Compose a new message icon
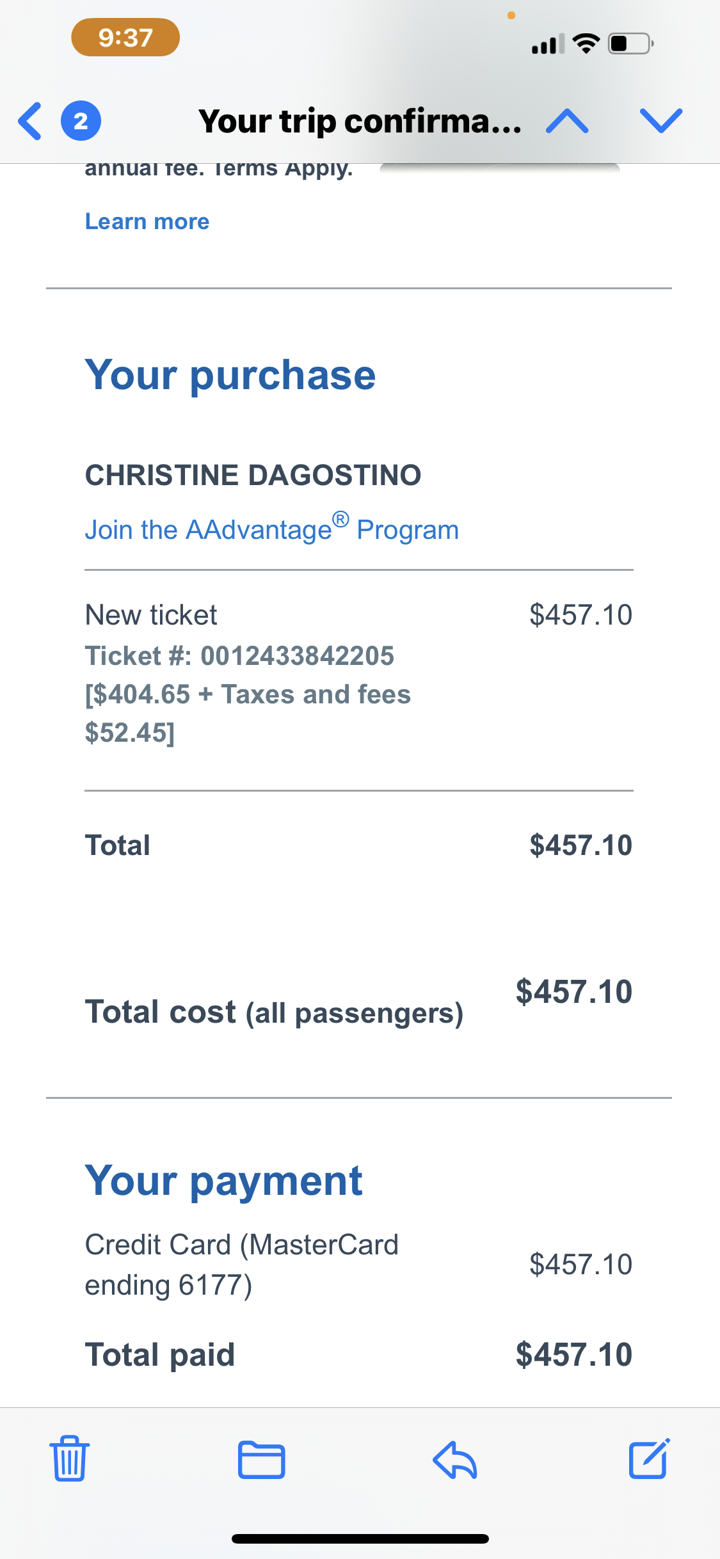The height and width of the screenshot is (1559, 720). (x=649, y=1459)
